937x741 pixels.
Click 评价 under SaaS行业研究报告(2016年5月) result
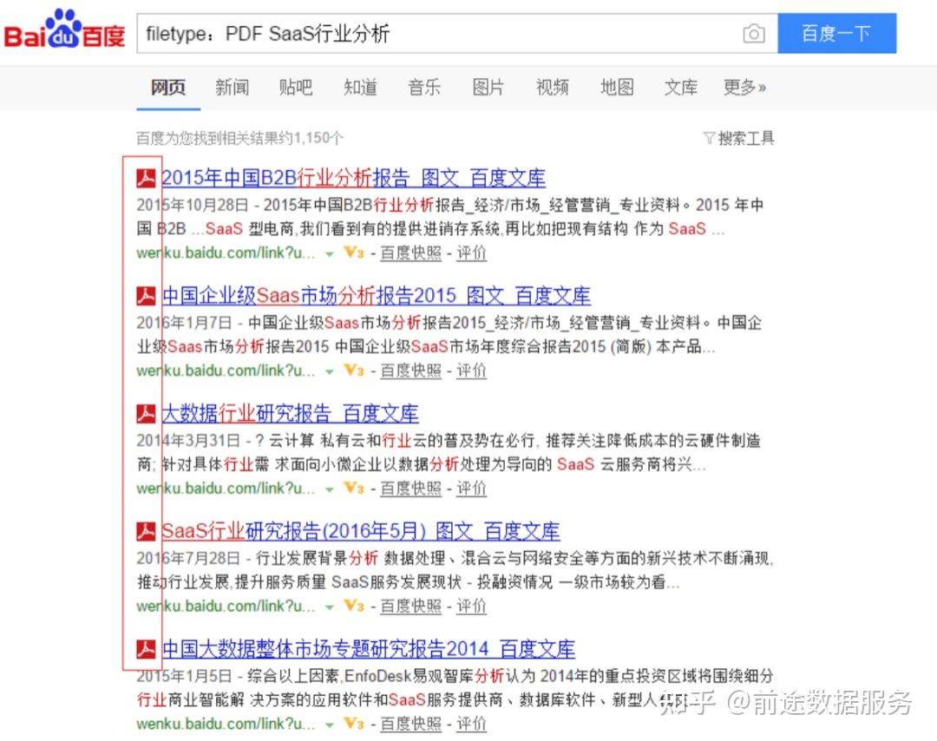coord(471,607)
